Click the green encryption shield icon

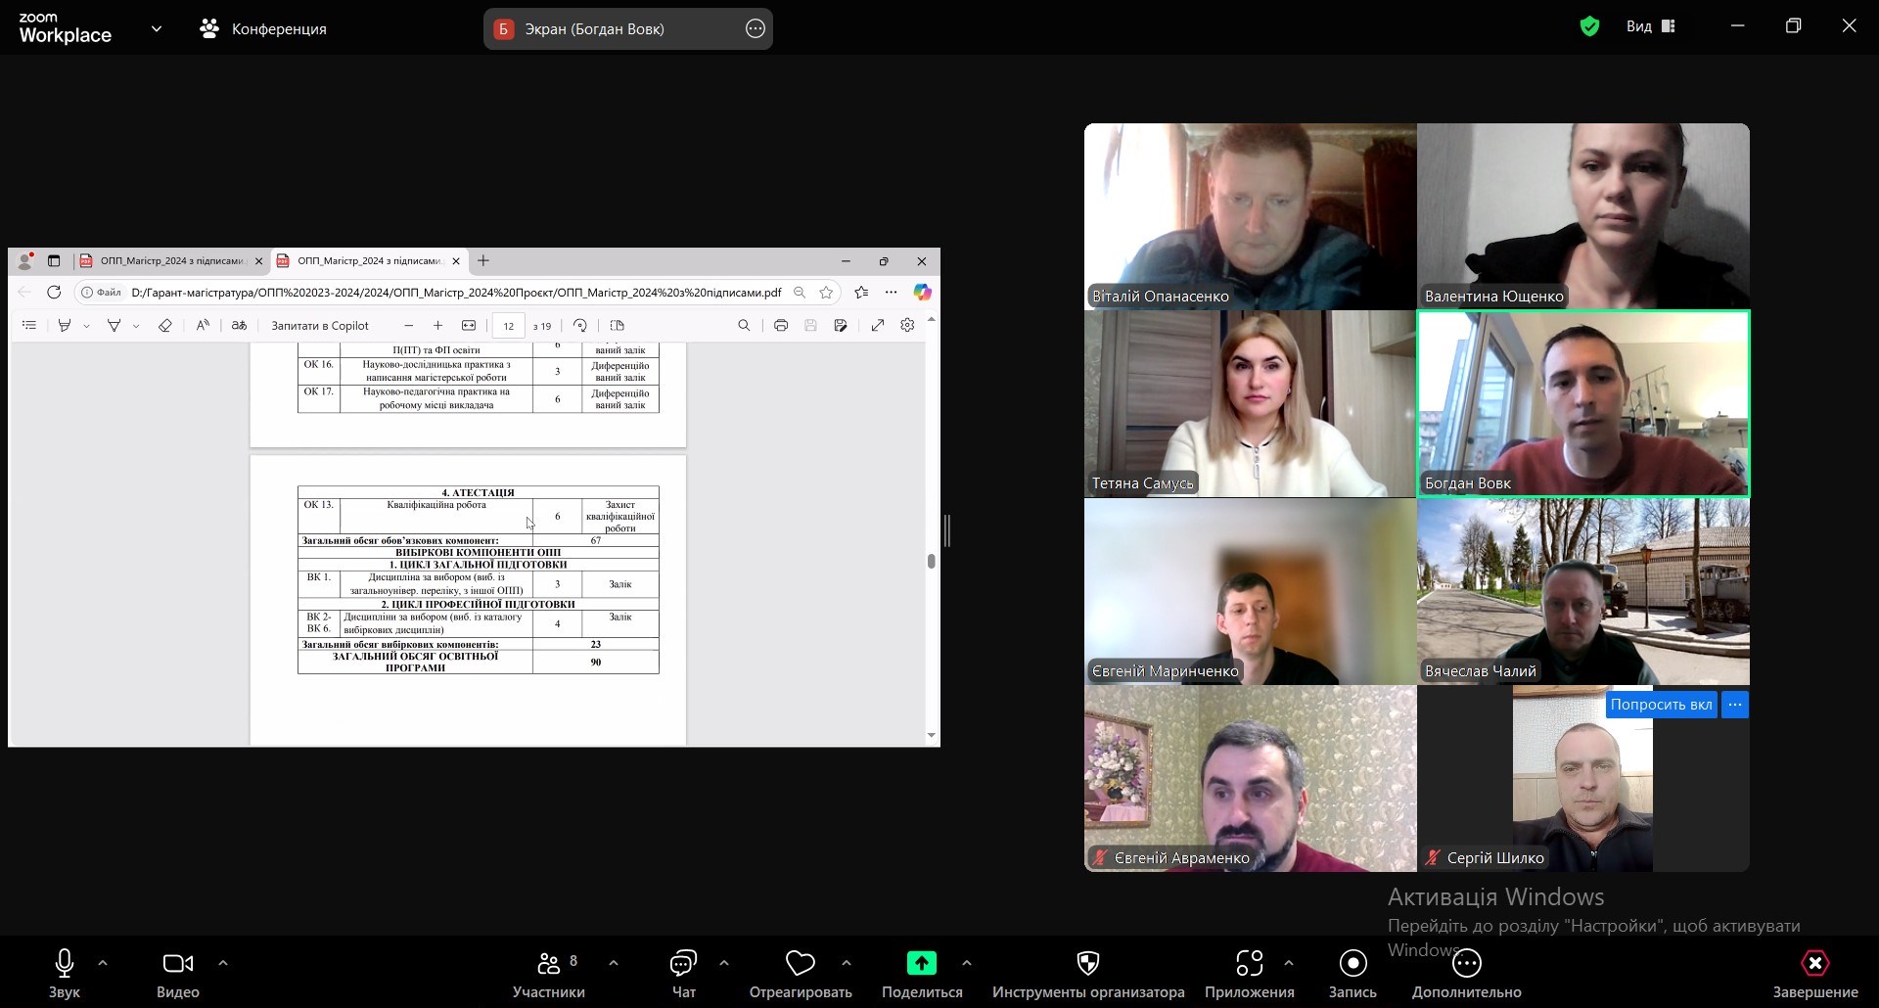tap(1589, 27)
